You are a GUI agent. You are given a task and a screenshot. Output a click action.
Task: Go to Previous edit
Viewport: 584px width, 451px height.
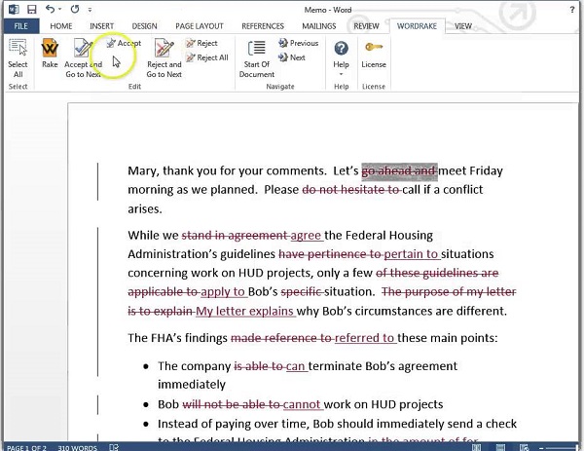[299, 43]
